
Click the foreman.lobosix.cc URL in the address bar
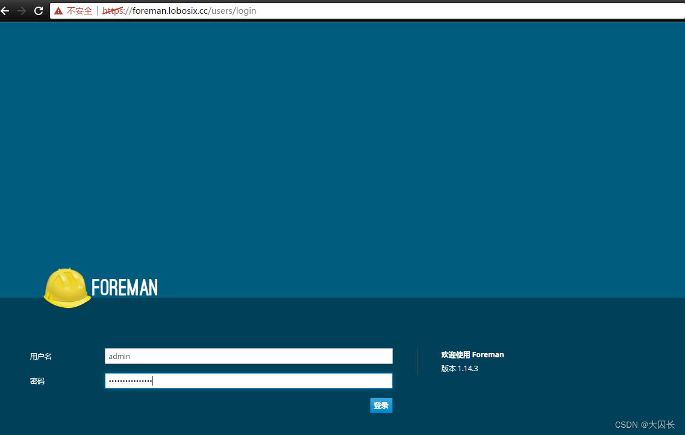pos(179,11)
